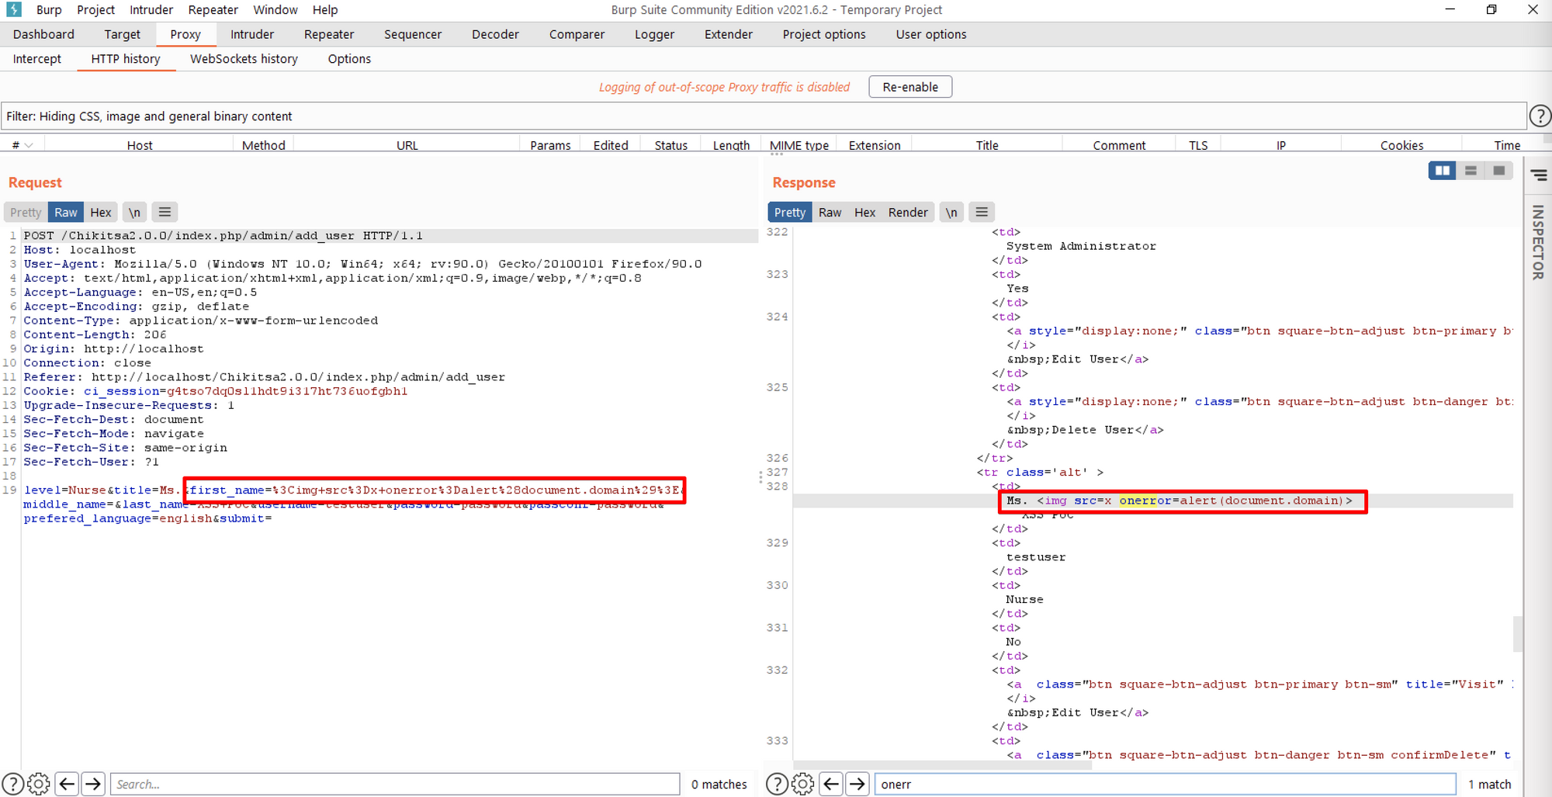
Task: Expand the vertical INSPECTOR side panel
Action: point(1538,242)
